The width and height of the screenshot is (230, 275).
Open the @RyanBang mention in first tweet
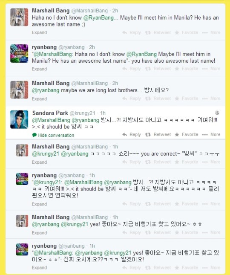pyautogui.click(x=98, y=18)
